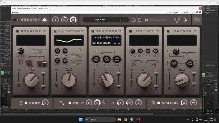Viewport: 219px width, 123px height.
Task: Click the Crusher BITS knob
Action: [x=21, y=51]
